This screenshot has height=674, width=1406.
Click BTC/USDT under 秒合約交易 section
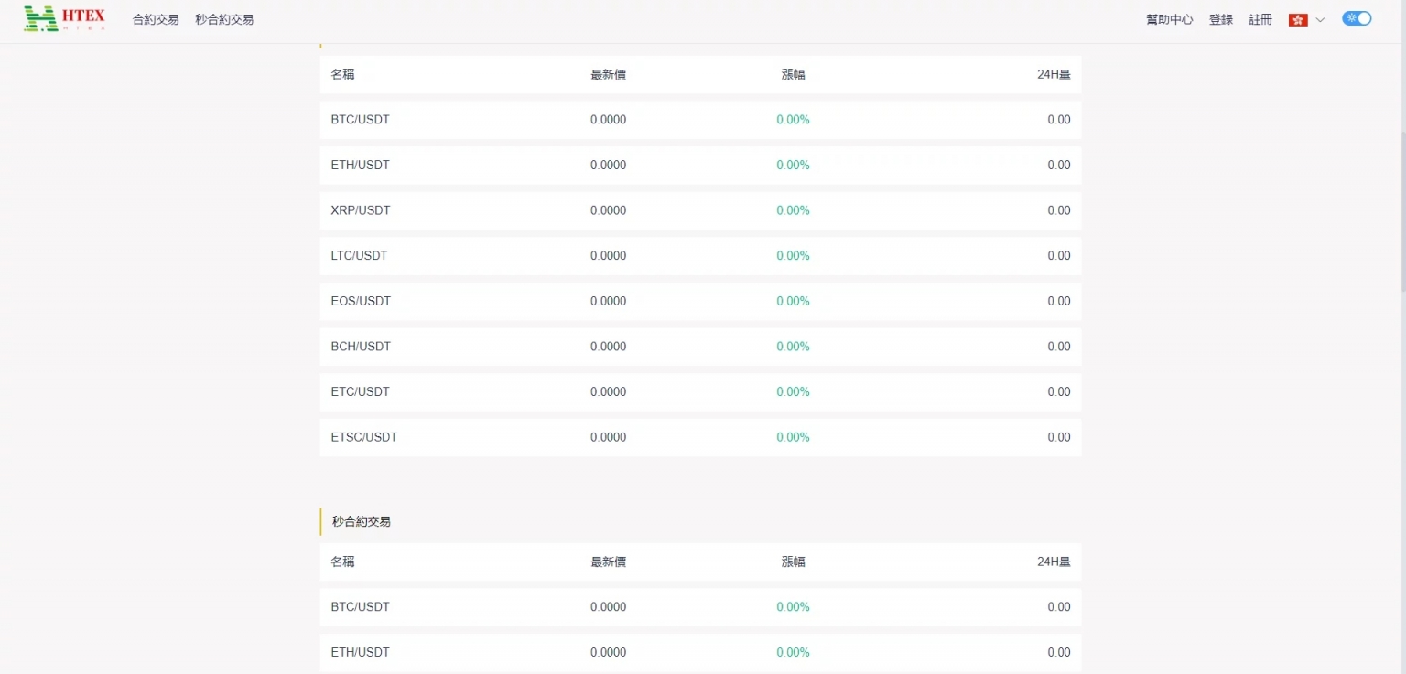pyautogui.click(x=360, y=607)
